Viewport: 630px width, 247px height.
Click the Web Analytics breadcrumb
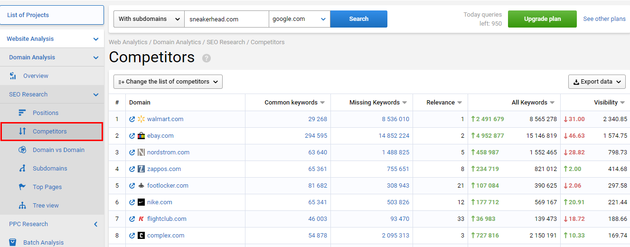click(x=128, y=42)
